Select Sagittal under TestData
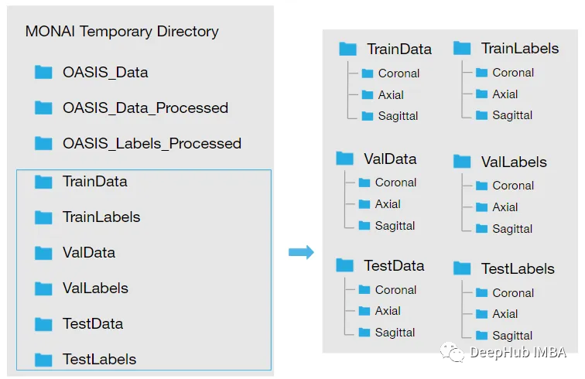This screenshot has width=585, height=379. point(395,333)
